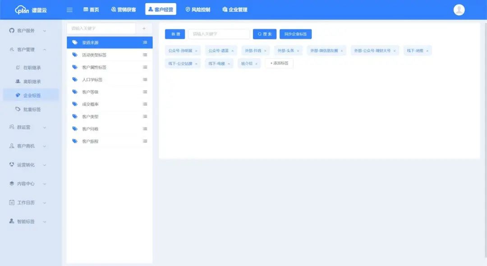Remove the 外部-抖音 tag via x

(265, 51)
